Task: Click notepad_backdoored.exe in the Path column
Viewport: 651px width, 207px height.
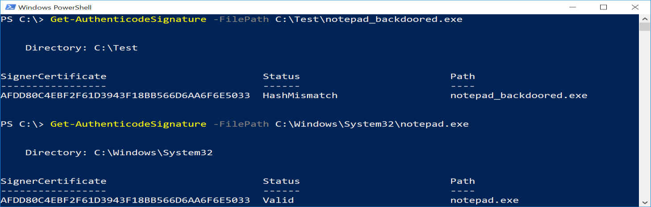Action: click(518, 95)
